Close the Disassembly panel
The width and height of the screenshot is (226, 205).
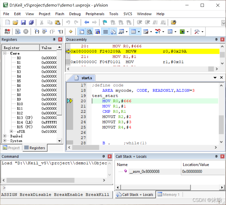222,39
